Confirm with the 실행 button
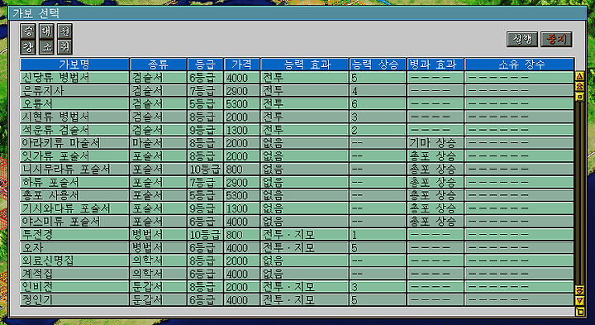Screen dimensions: 595x325 [x=522, y=39]
